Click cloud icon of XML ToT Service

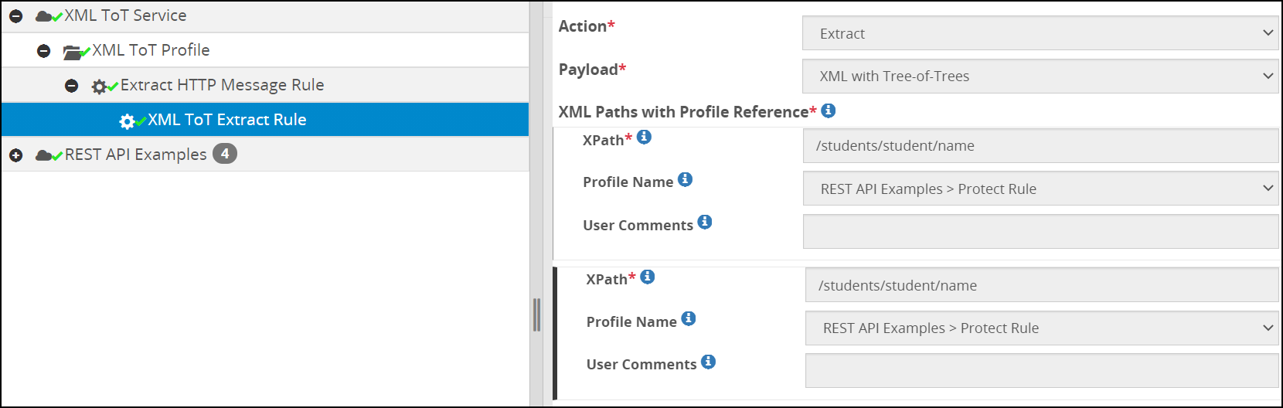pos(44,16)
